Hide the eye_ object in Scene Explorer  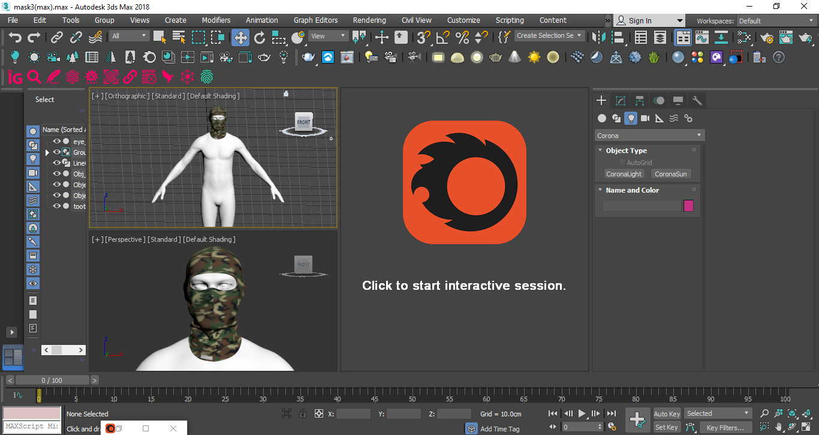(56, 142)
